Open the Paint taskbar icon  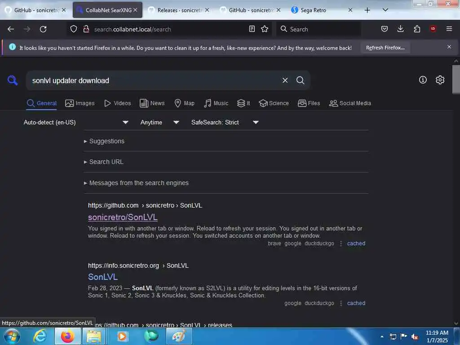click(179, 336)
